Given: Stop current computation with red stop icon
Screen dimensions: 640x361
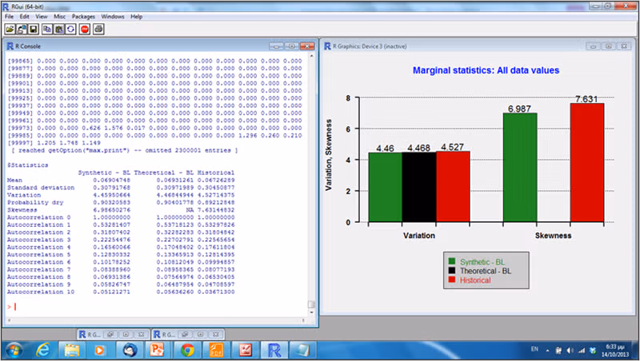Looking at the screenshot, I should 85,30.
